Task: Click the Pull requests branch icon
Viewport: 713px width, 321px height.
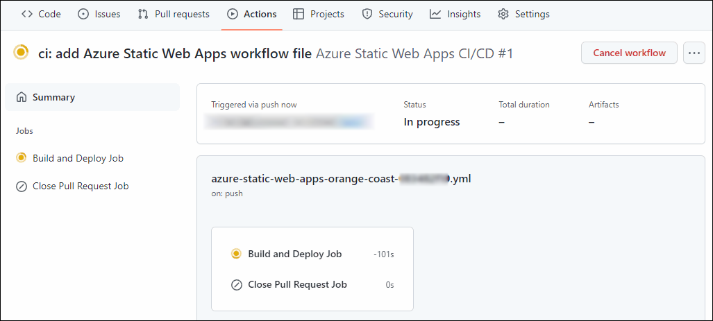Action: 143,15
